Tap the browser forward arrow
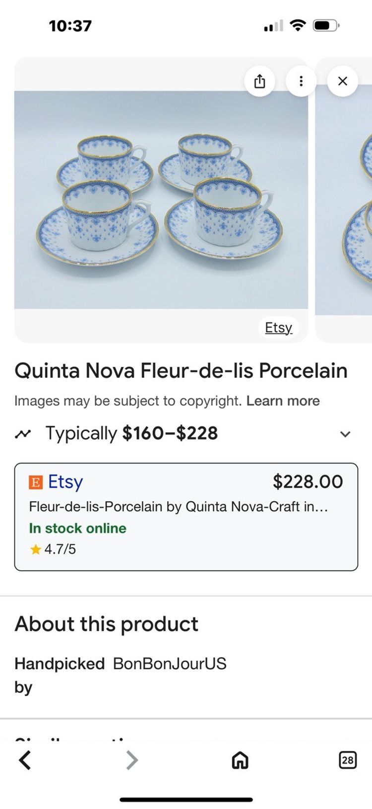Viewport: 372px width, 809px height. click(131, 760)
